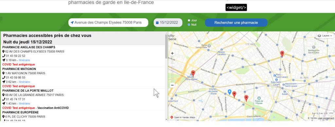Click address 62 AV DES CHAMPS ELYSEES 75008 PARIS
This screenshot has height=127, width=335.
coord(35,52)
